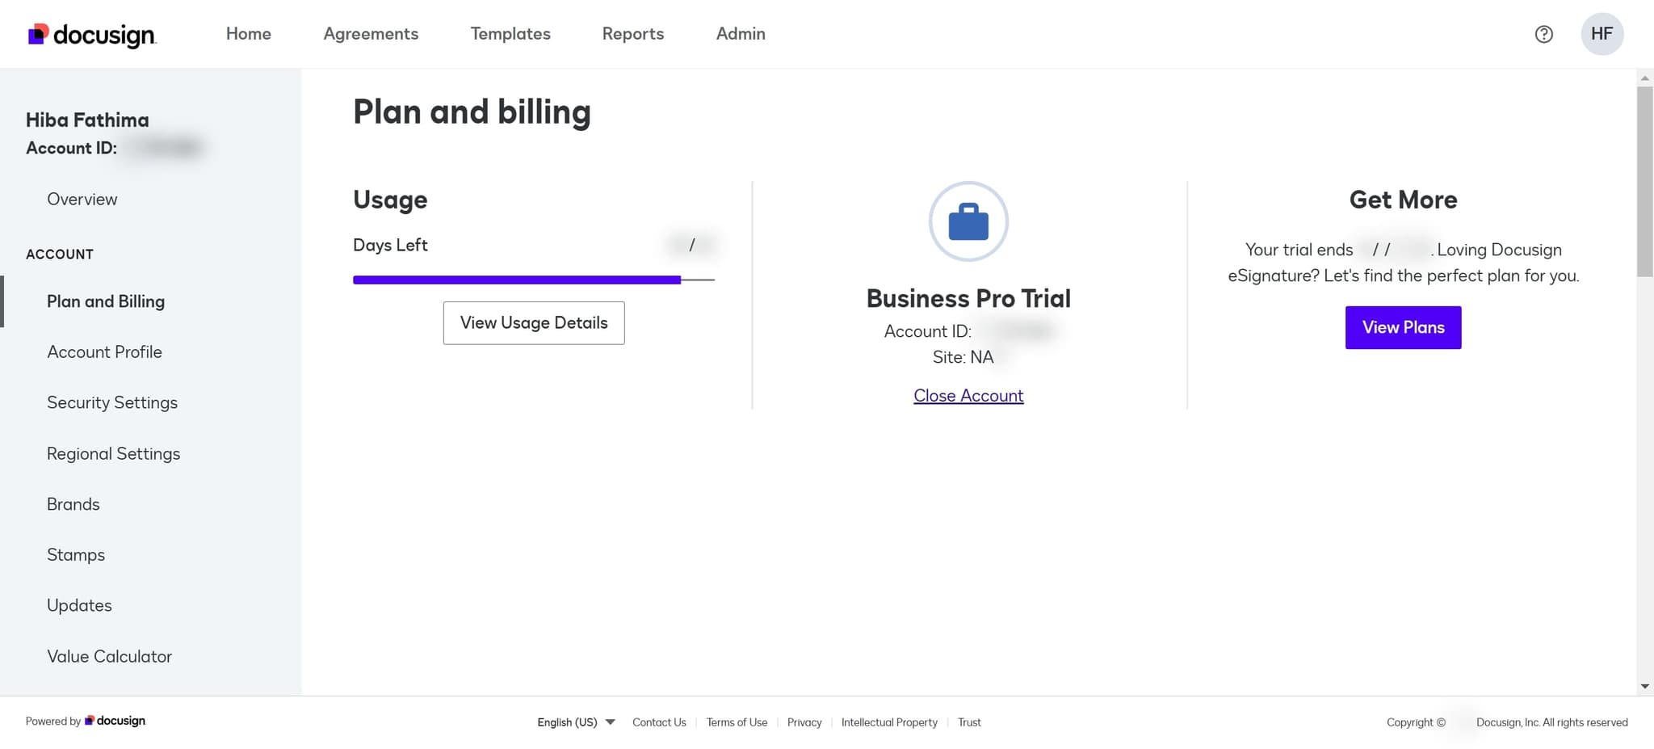Select Overview in the sidebar
This screenshot has height=749, width=1654.
pos(82,199)
